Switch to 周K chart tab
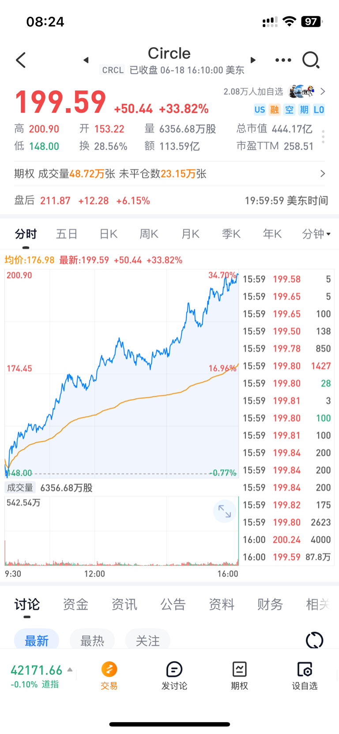The width and height of the screenshot is (339, 734). 149,234
